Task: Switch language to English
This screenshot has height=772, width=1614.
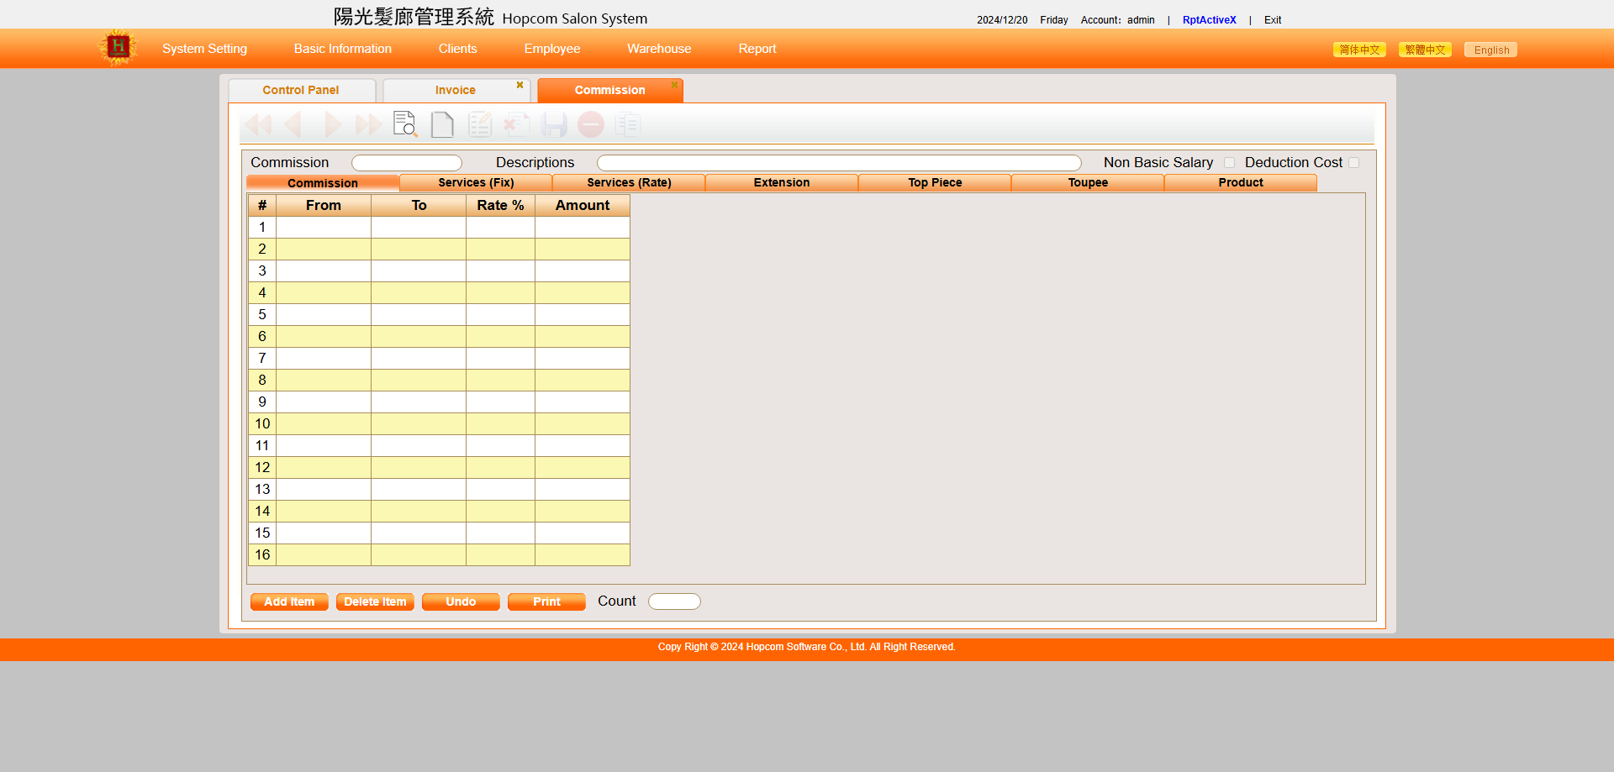Action: 1490,50
